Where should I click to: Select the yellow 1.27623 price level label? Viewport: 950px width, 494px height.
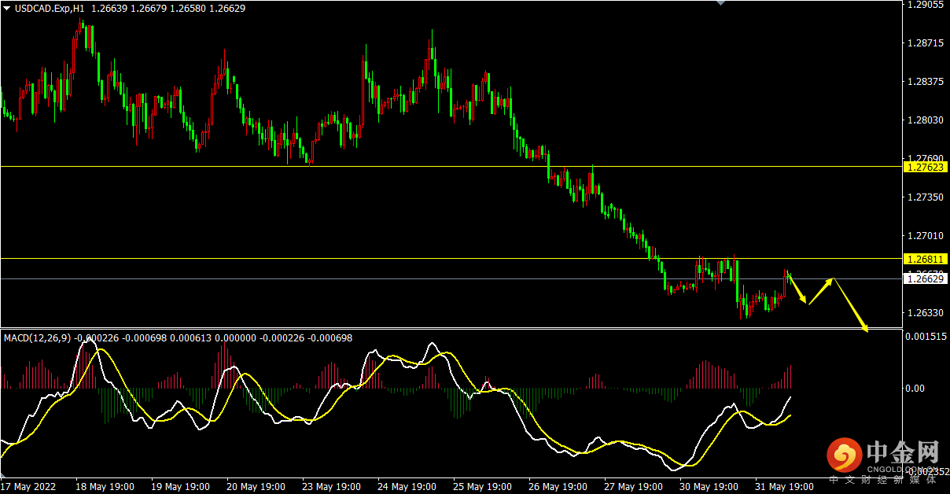pyautogui.click(x=926, y=168)
